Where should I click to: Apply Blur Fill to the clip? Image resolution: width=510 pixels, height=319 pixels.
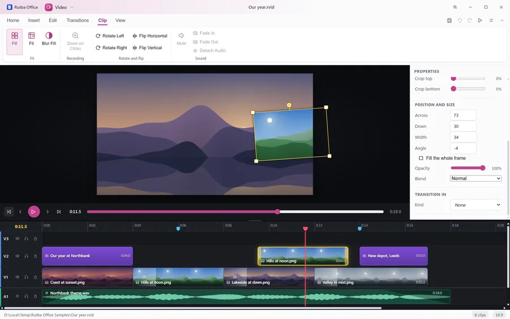coord(49,38)
